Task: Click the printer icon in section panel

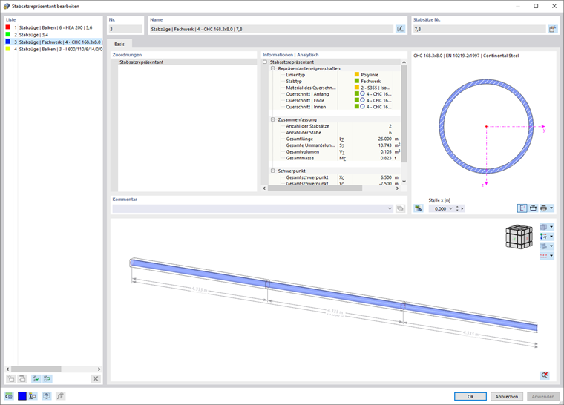Action: pos(543,208)
